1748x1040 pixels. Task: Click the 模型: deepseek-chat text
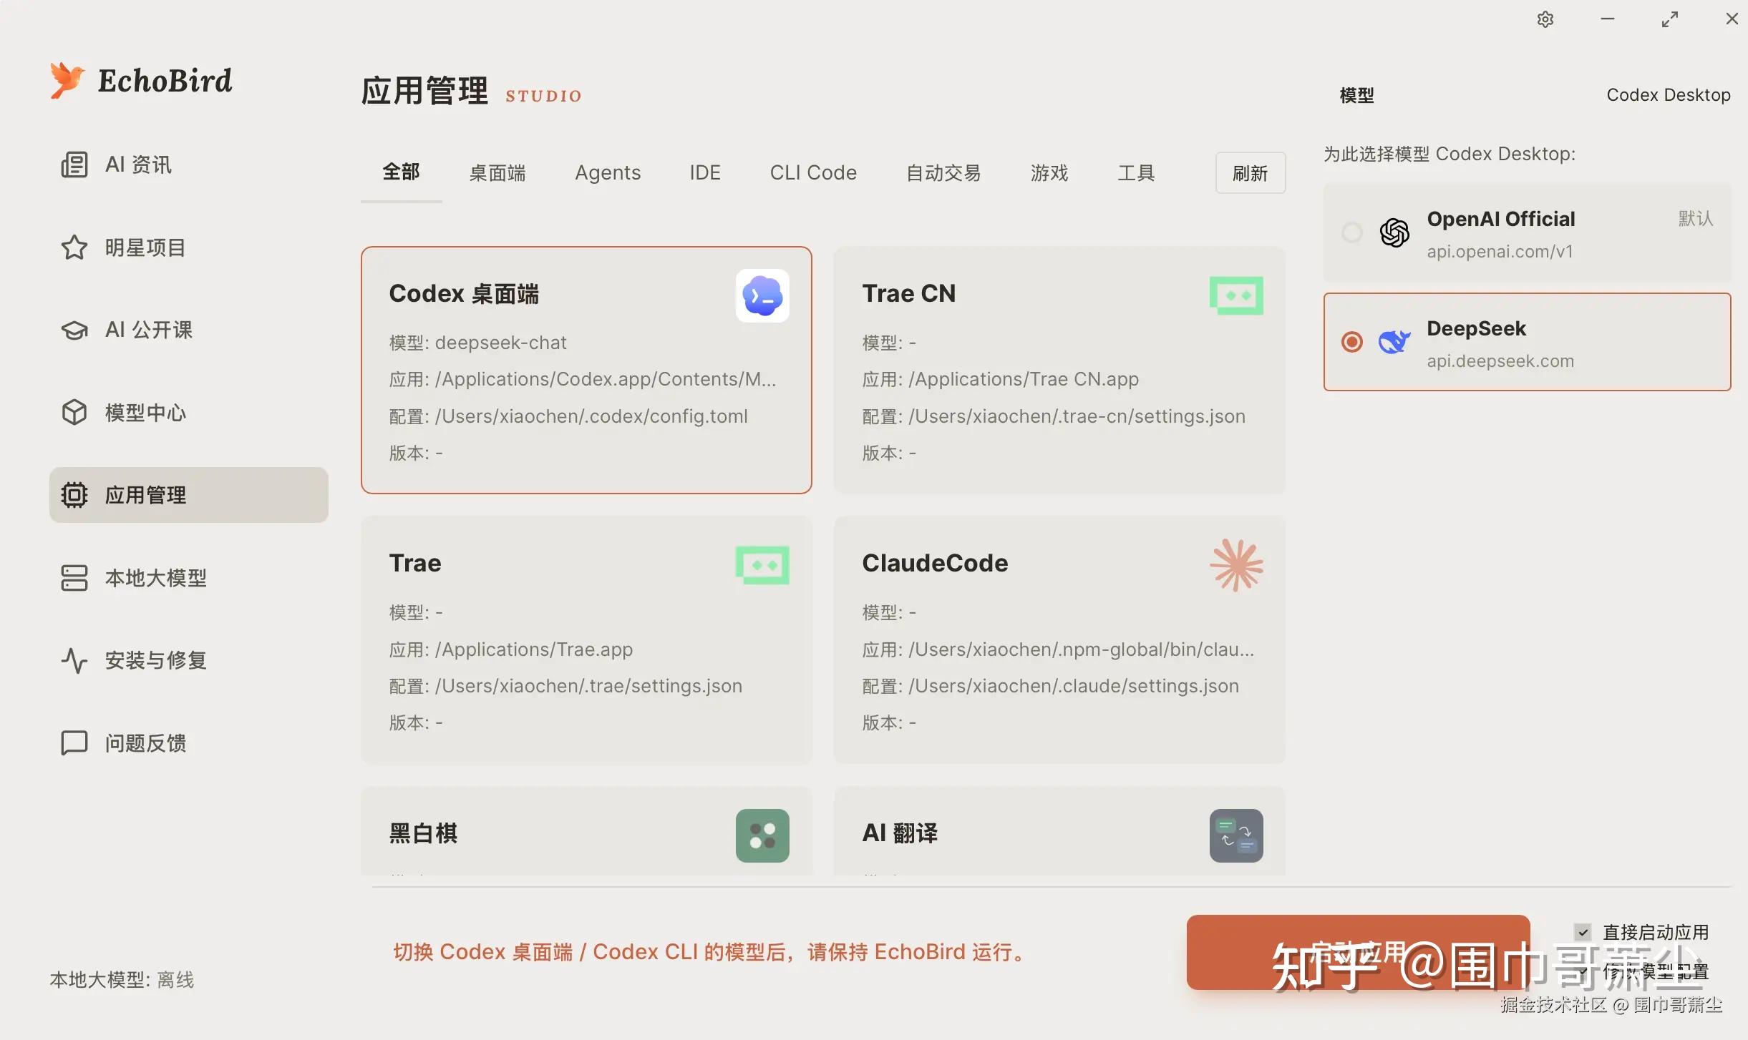(x=477, y=343)
